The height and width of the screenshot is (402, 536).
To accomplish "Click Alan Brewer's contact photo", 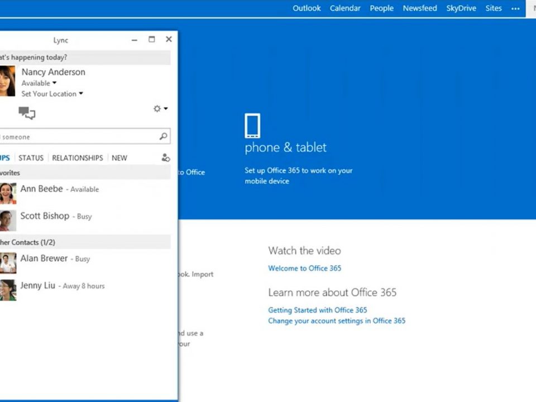I will [8, 263].
